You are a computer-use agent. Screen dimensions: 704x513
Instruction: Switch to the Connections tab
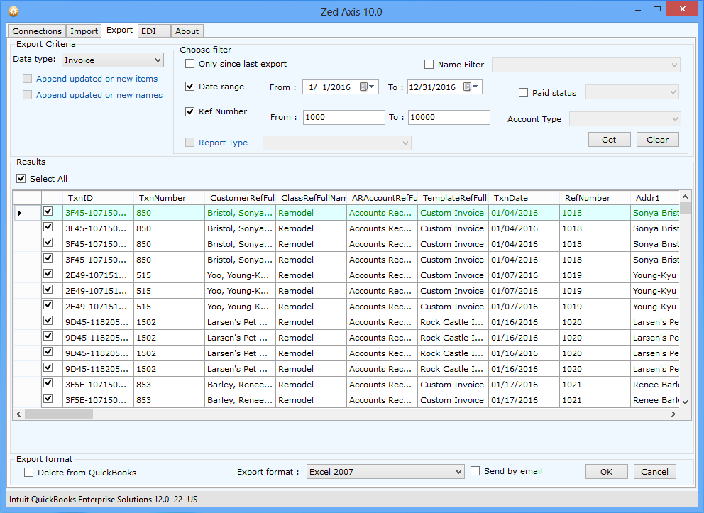pyautogui.click(x=37, y=31)
